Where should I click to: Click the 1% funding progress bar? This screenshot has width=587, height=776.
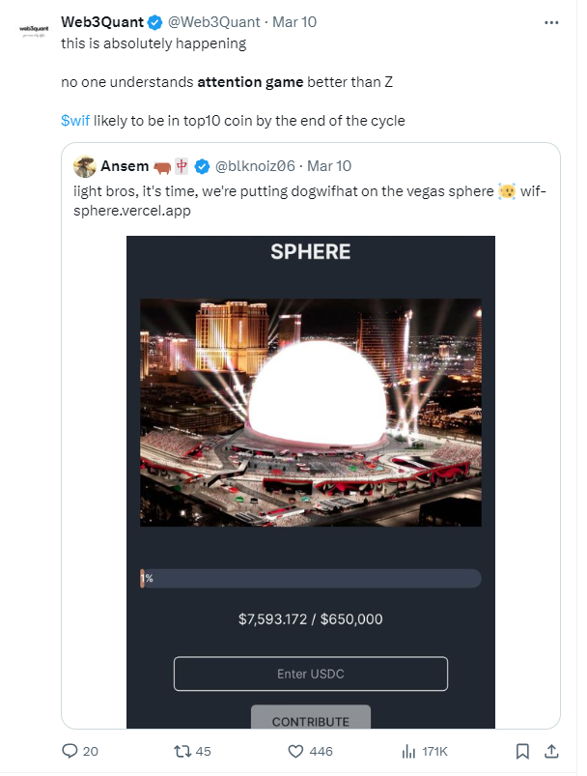click(x=311, y=579)
